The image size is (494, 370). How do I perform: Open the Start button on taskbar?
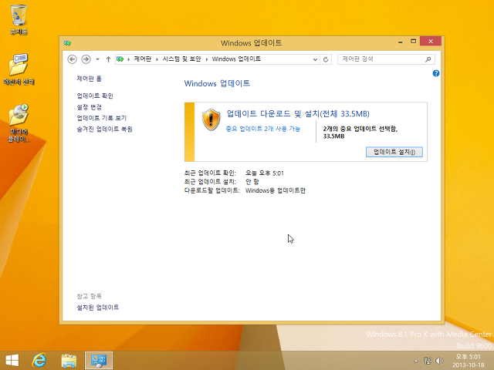pos(12,361)
